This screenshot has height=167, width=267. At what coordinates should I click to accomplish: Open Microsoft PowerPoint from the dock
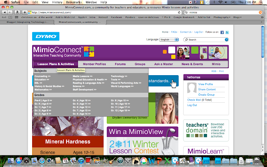click(159, 160)
